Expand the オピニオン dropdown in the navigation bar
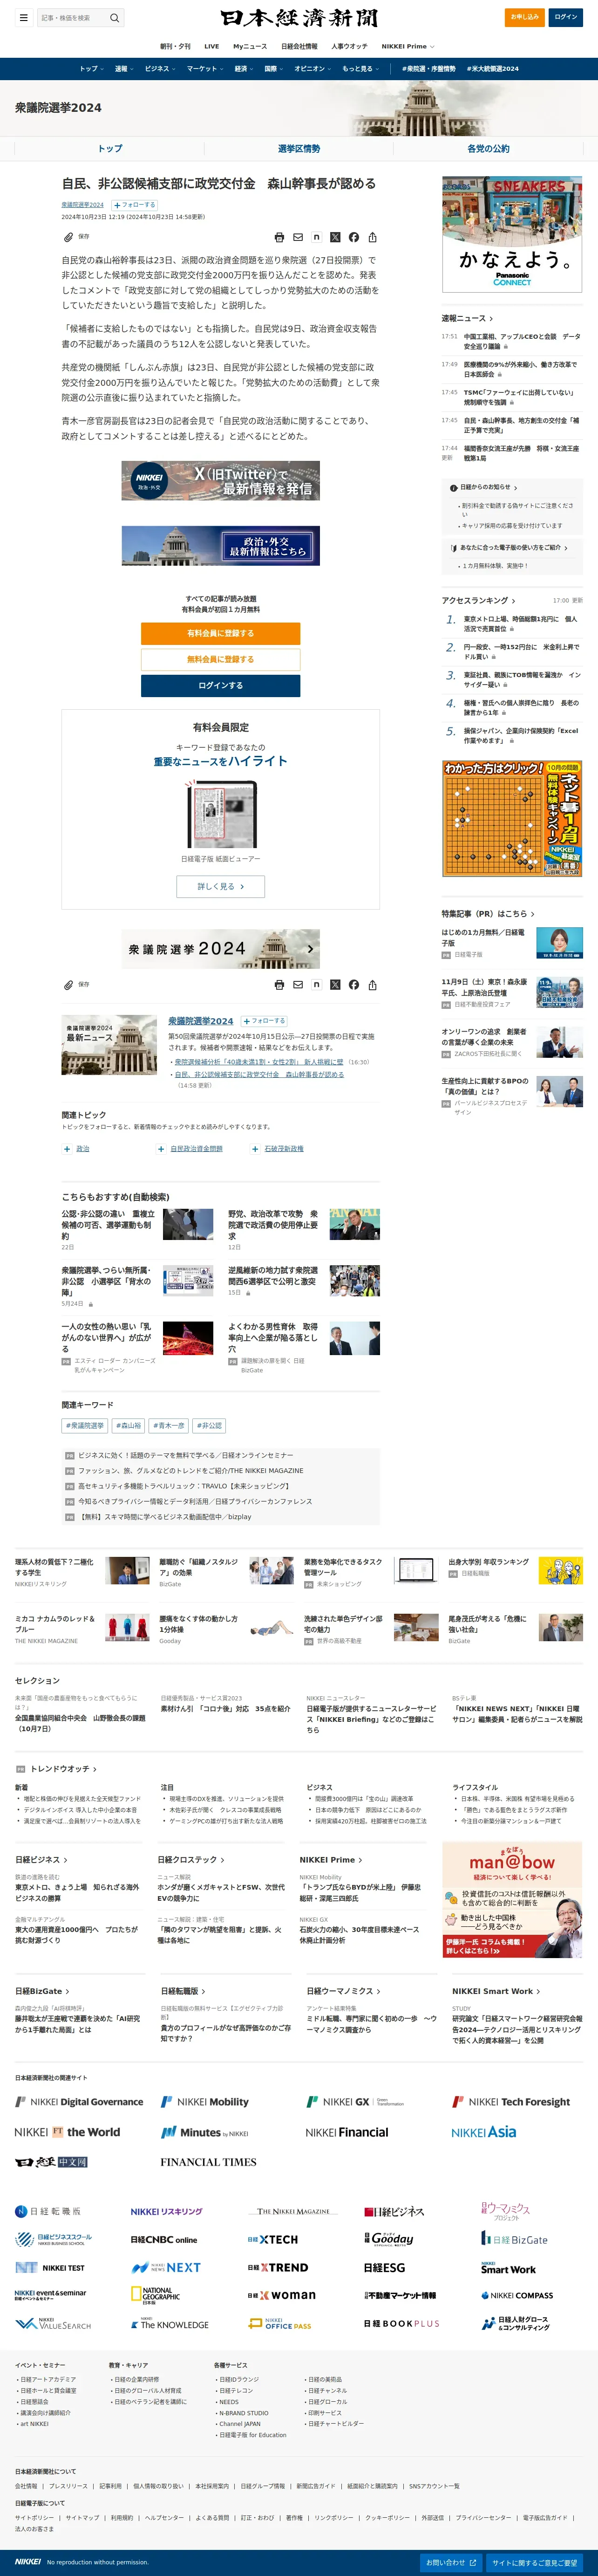 coord(313,69)
